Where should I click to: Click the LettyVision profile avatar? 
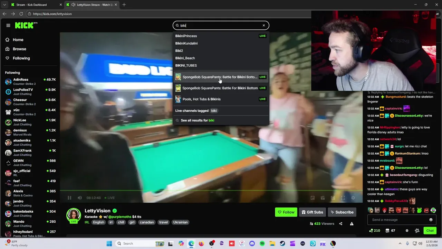click(74, 215)
